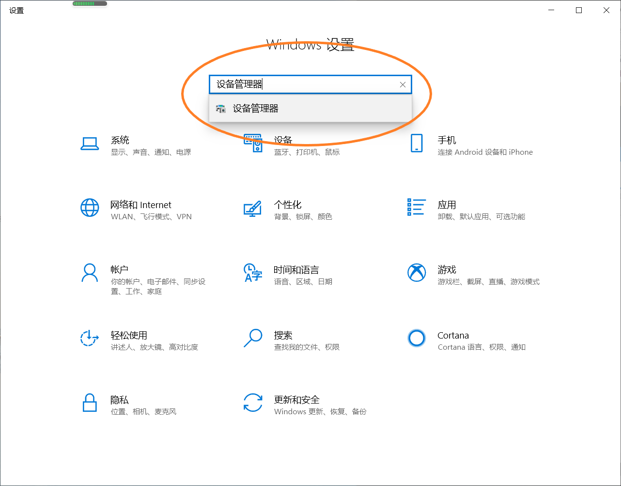Click WLAN、飞行模式、VPN description

pyautogui.click(x=151, y=217)
